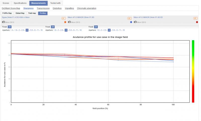The height and width of the screenshot is (121, 201).
Task: Switch to the Tested with tab
Action: pos(55,3)
